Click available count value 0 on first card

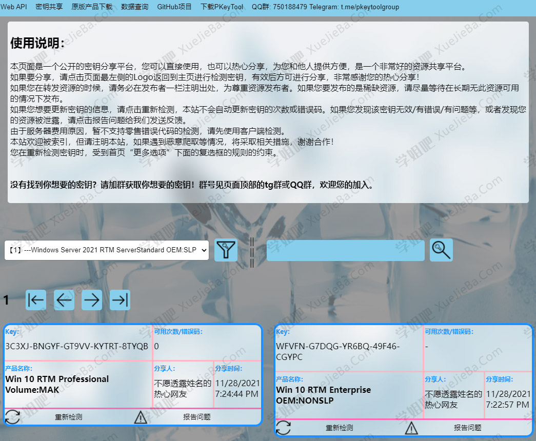[x=156, y=346]
